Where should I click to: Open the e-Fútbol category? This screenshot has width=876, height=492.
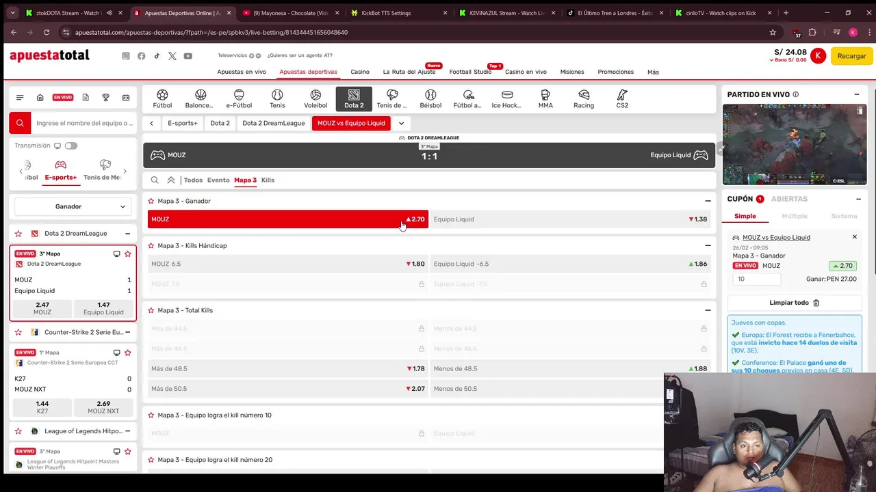239,99
